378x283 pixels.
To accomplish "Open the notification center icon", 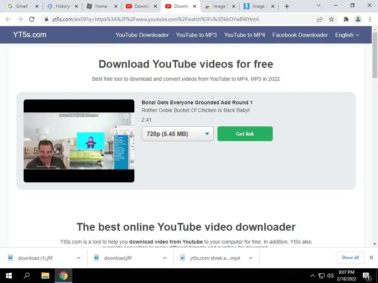I will (366, 276).
